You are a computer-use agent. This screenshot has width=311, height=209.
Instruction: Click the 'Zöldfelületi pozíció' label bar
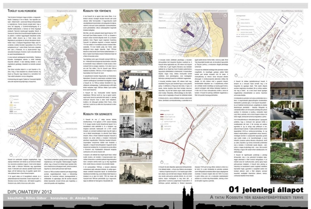pyautogui.click(x=193, y=11)
